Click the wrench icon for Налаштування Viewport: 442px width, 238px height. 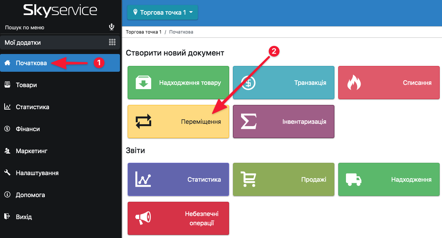(x=7, y=173)
